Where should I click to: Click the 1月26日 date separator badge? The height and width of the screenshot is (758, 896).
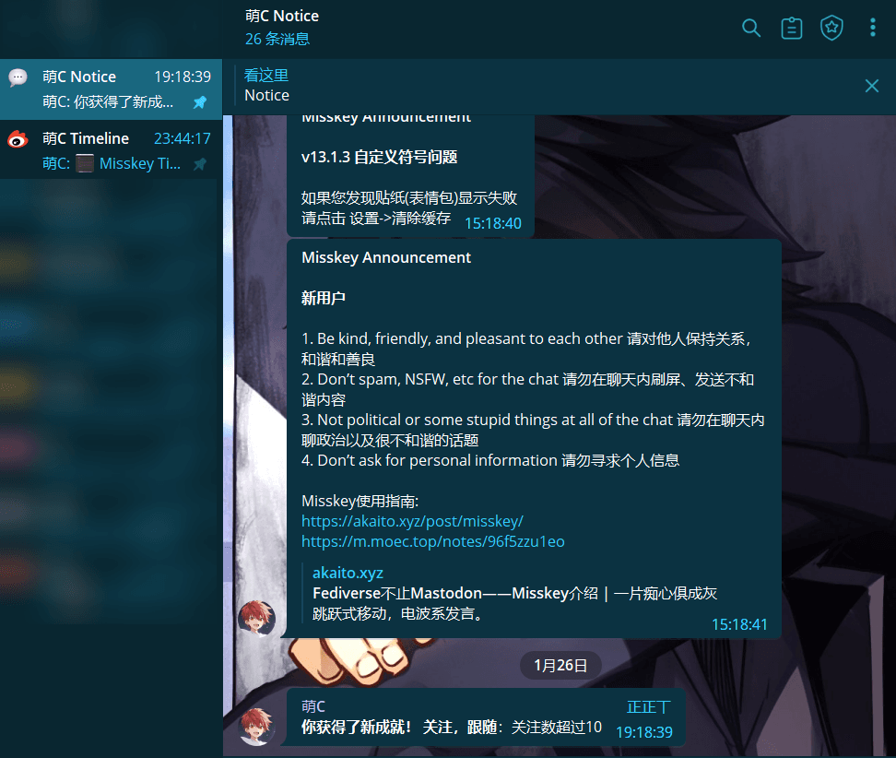560,665
